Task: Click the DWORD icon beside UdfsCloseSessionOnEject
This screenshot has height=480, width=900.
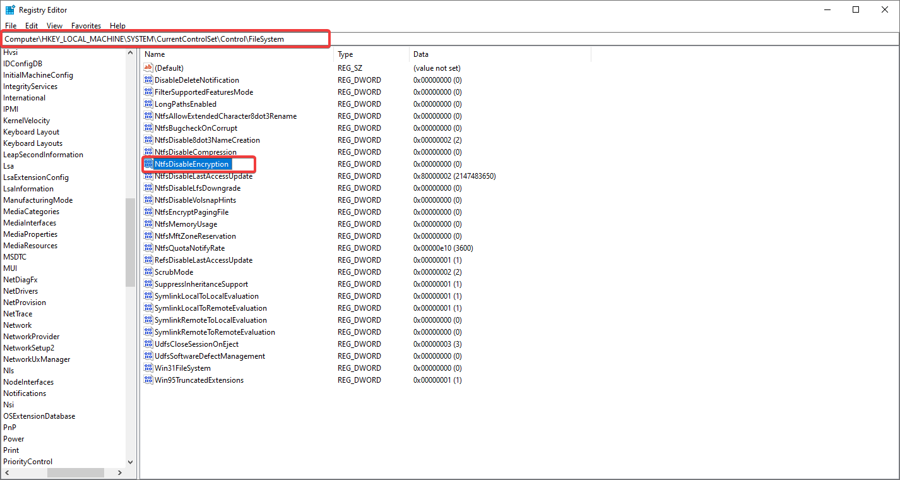Action: (146, 344)
